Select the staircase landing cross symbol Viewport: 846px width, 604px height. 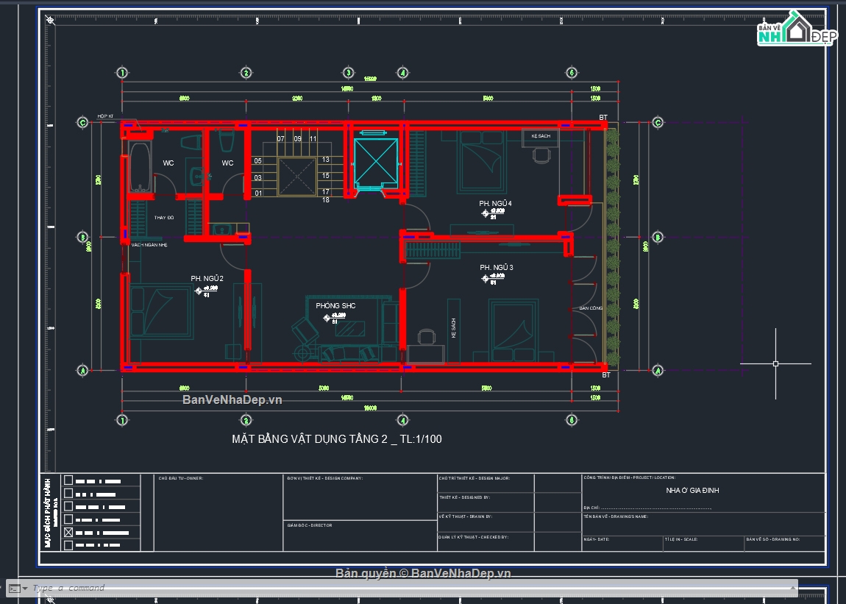298,177
